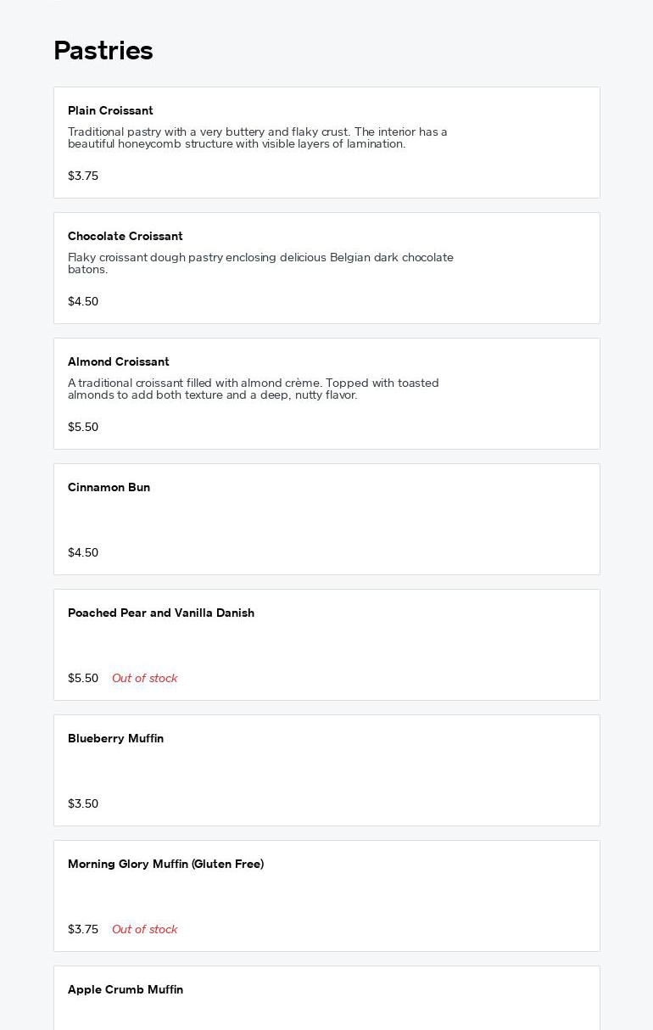Select Poached Pear and Vanilla Danish
The width and height of the screenshot is (653, 1030).
tap(161, 613)
